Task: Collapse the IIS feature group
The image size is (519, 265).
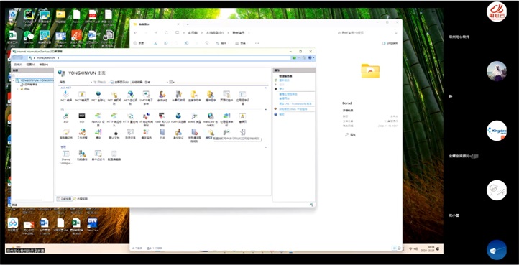Action: click(266, 109)
